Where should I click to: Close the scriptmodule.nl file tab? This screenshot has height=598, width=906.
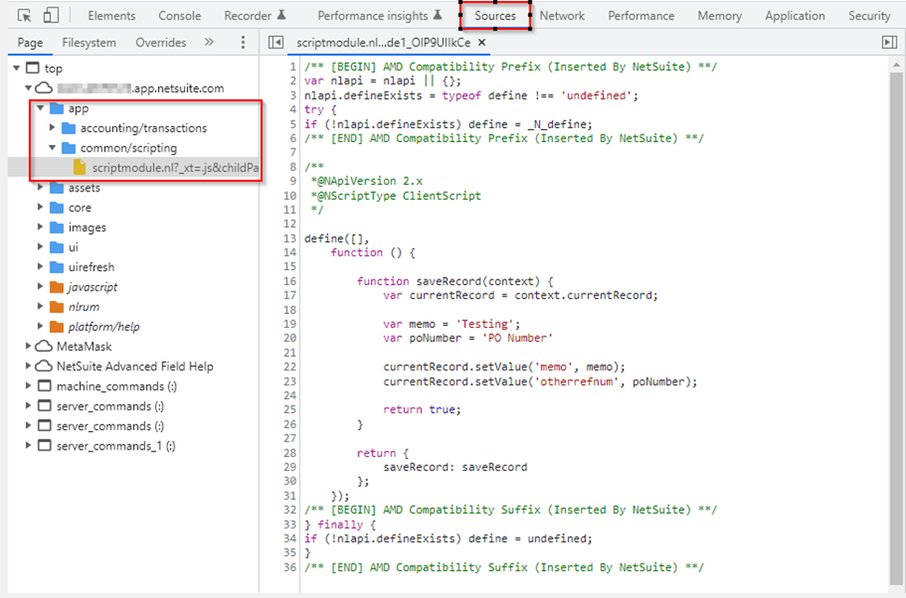[481, 42]
